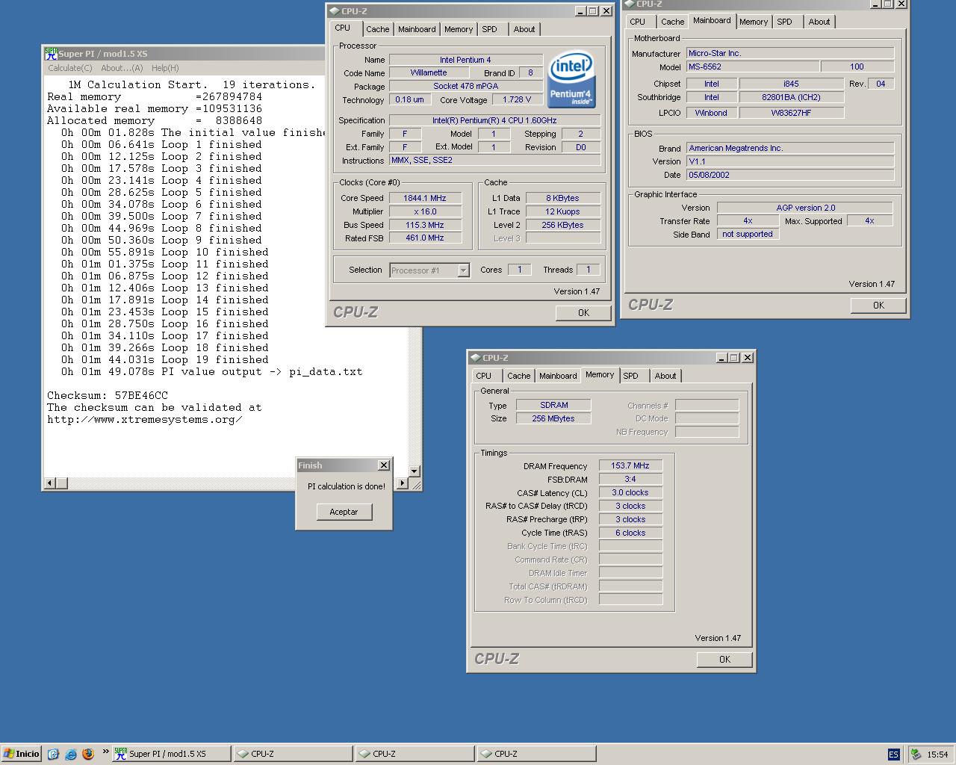956x765 pixels.
Task: Click the CPU-Z icon in the Memory window title bar
Action: (x=475, y=358)
